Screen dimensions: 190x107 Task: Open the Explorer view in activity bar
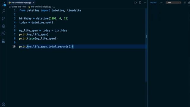click(x=4, y=4)
